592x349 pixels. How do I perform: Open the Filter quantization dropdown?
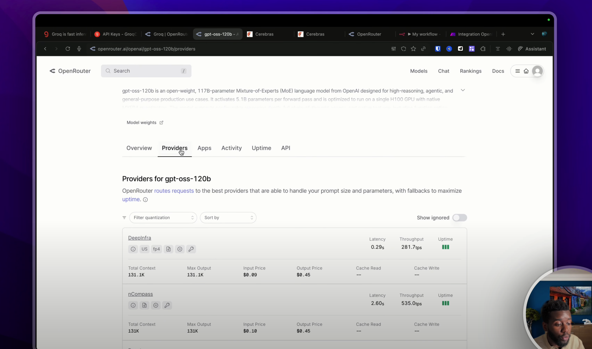click(163, 218)
